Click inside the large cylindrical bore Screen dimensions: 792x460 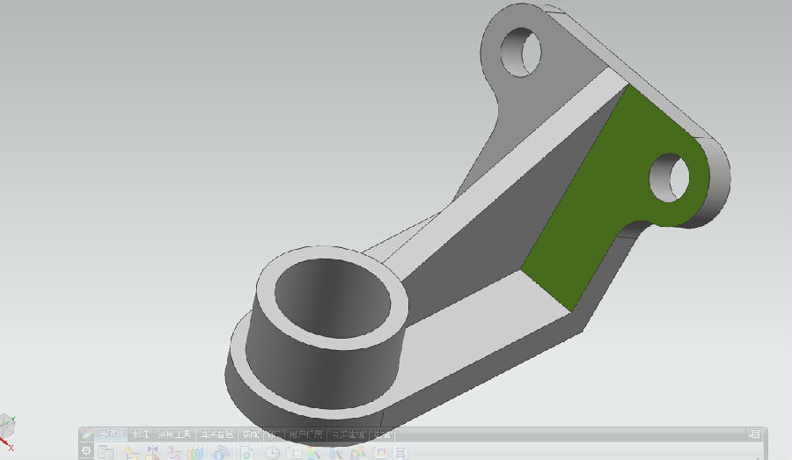pyautogui.click(x=334, y=299)
